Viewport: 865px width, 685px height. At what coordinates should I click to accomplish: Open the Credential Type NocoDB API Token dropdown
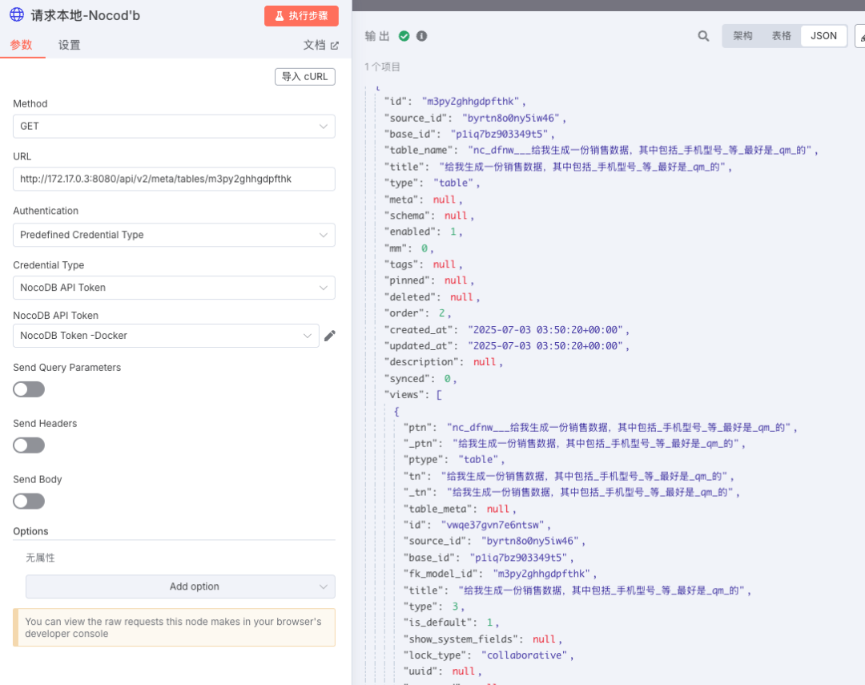point(174,288)
